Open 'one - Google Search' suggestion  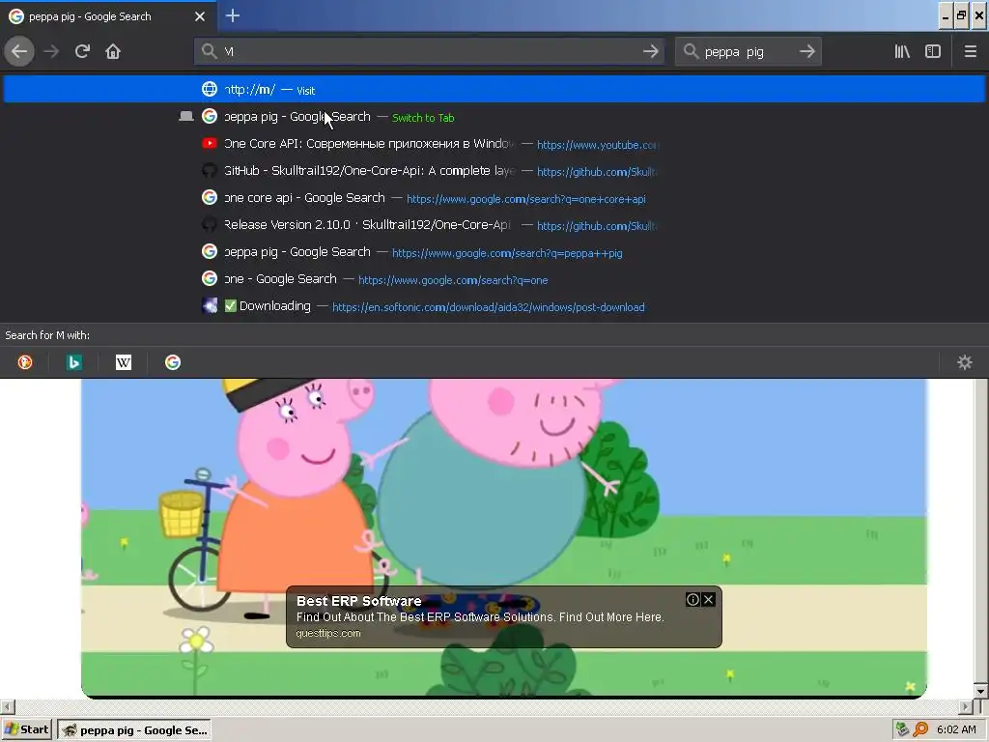coord(494,279)
